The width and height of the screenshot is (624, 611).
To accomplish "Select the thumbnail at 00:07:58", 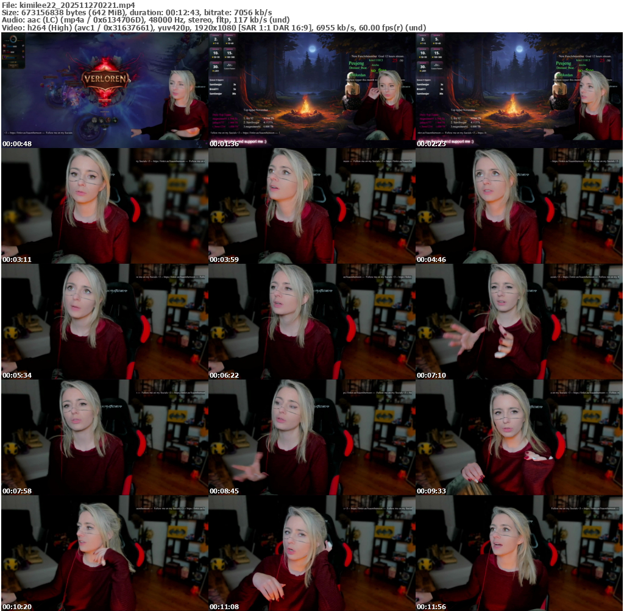I will [104, 437].
